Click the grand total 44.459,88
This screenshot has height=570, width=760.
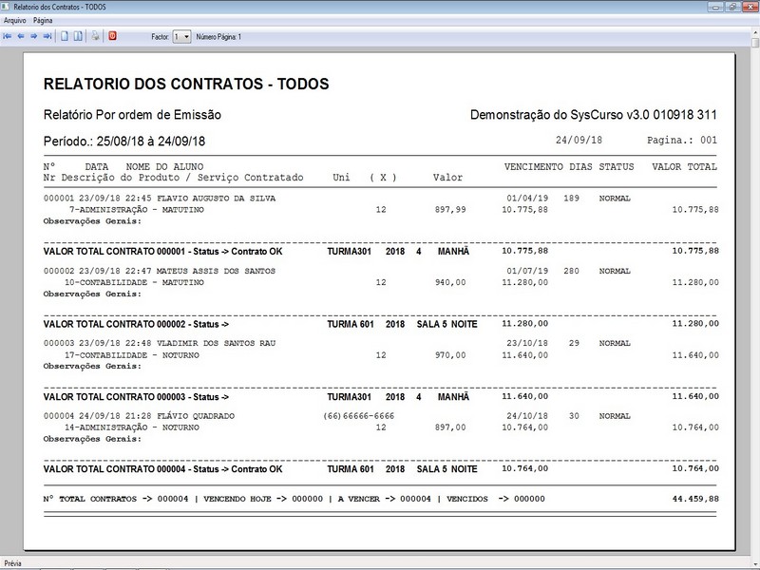pyautogui.click(x=695, y=499)
